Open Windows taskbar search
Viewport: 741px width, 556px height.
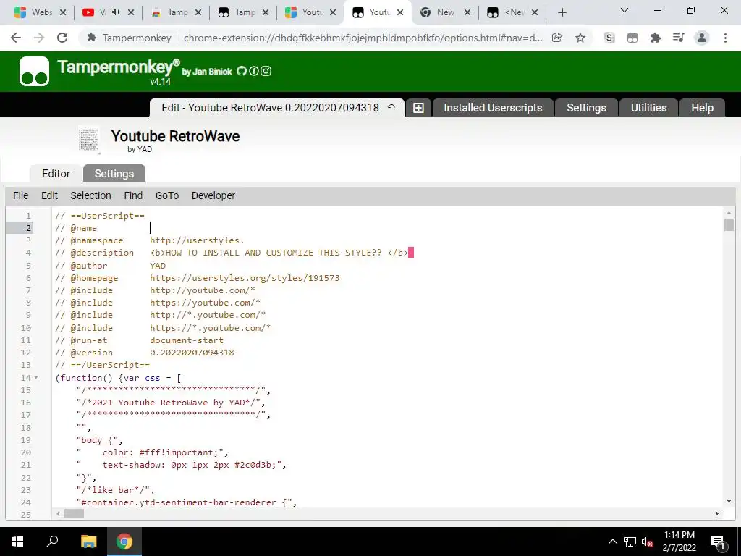[x=52, y=542]
